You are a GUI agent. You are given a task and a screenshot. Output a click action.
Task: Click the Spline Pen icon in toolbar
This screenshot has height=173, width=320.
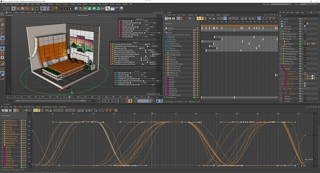point(80,8)
